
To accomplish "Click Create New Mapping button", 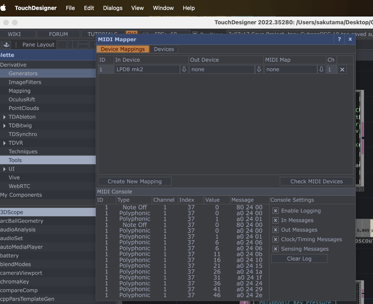I will coord(135,181).
